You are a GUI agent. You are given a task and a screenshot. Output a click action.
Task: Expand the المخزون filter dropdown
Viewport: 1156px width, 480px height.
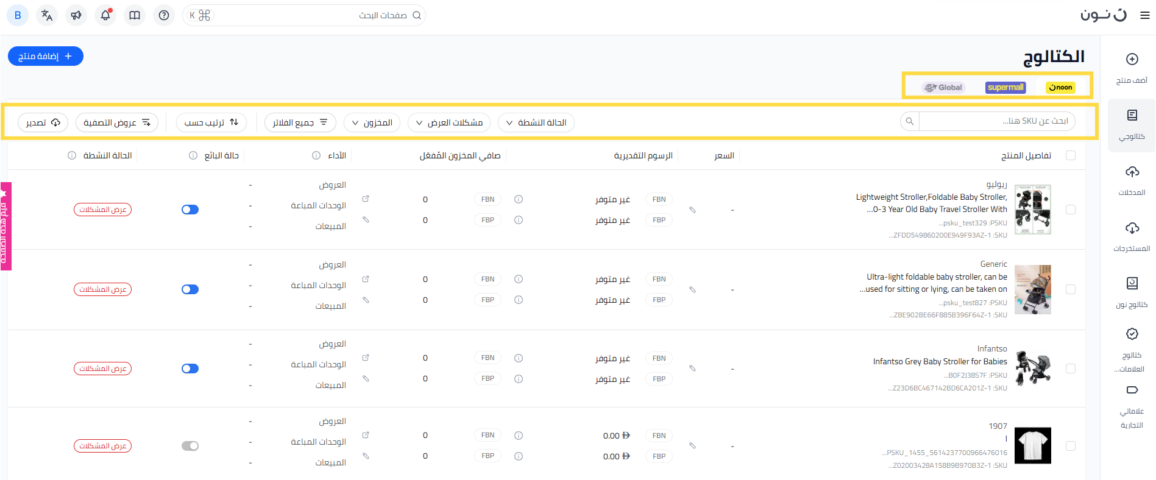pyautogui.click(x=372, y=122)
